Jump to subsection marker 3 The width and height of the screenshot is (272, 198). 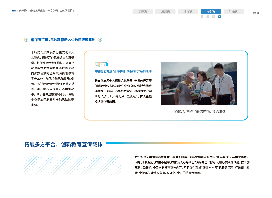[x=214, y=17]
